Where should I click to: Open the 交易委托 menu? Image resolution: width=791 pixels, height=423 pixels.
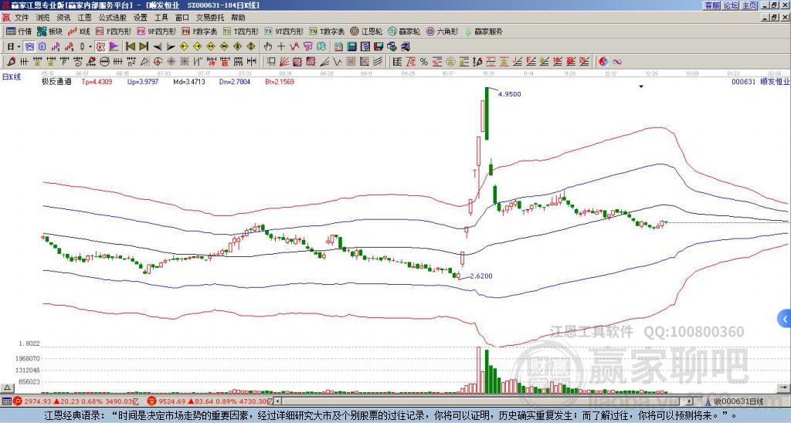click(x=210, y=18)
